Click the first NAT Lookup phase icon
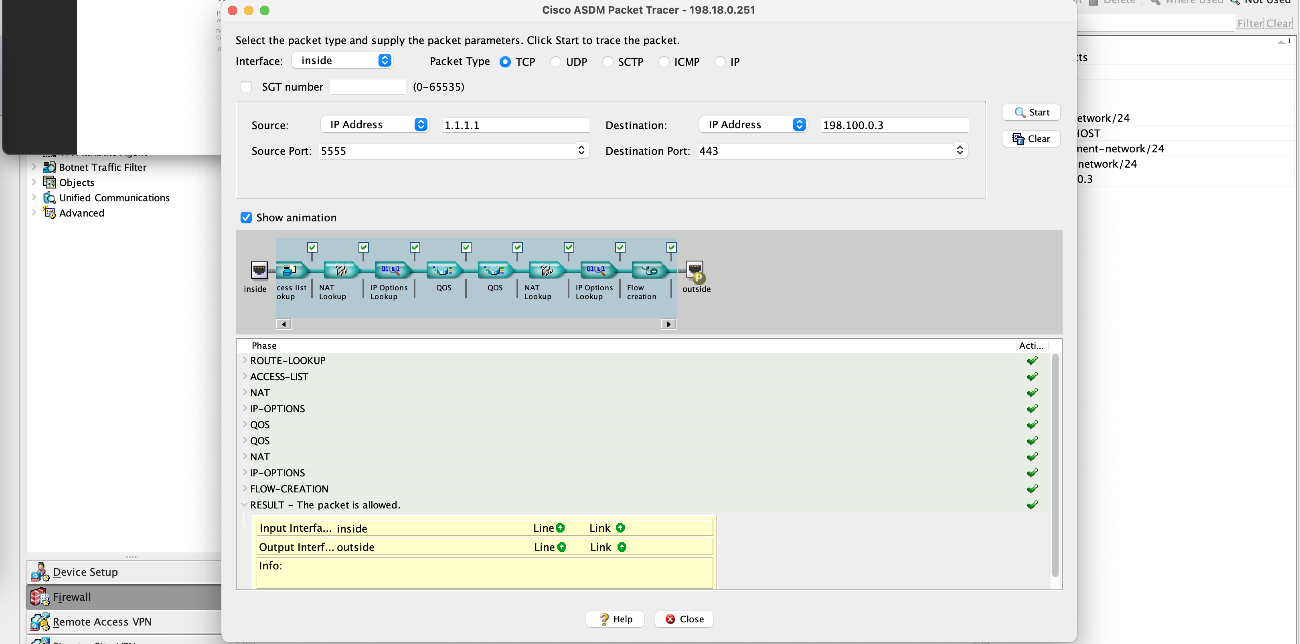 (341, 271)
